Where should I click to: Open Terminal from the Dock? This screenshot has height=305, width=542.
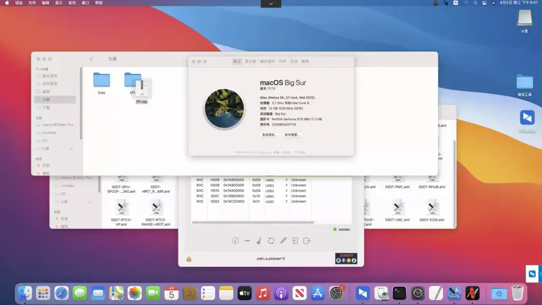399,293
